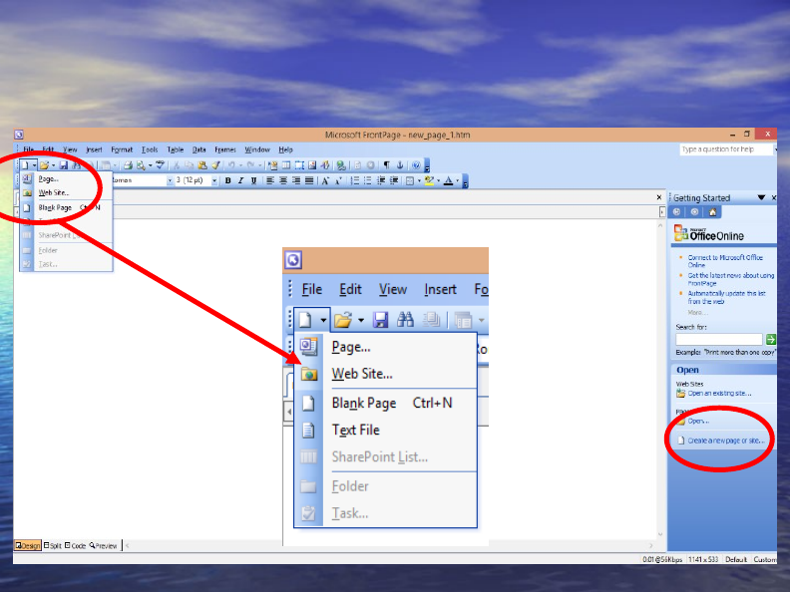
Task: Click the Open folder icon in the main toolbar
Action: [x=44, y=165]
